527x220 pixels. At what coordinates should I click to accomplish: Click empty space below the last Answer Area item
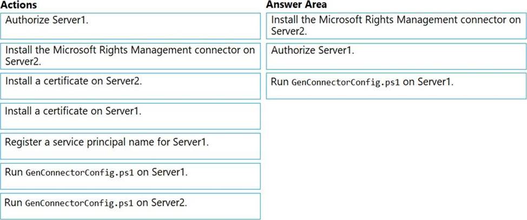point(396,157)
